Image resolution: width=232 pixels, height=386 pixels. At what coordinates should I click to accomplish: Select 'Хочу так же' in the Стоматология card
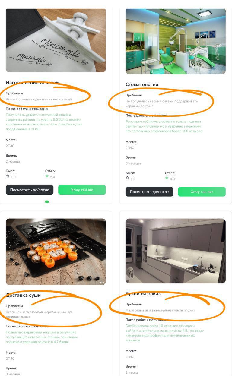click(202, 192)
